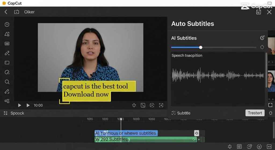Select the Subtitle label in panel footer
Screen dimensions: 275x150
184,113
